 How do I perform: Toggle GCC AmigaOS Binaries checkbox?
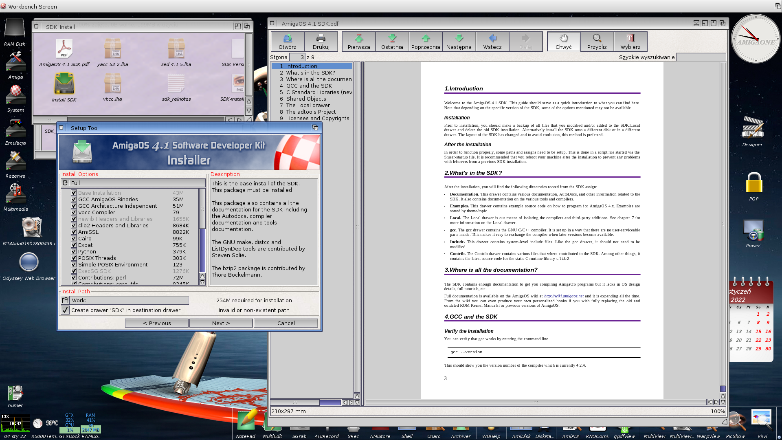click(74, 199)
